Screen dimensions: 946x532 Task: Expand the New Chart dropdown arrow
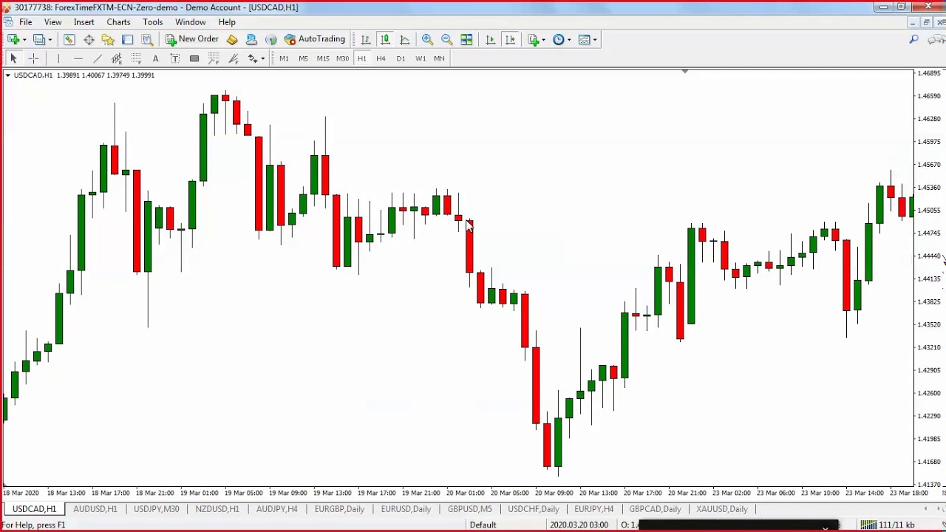click(24, 40)
